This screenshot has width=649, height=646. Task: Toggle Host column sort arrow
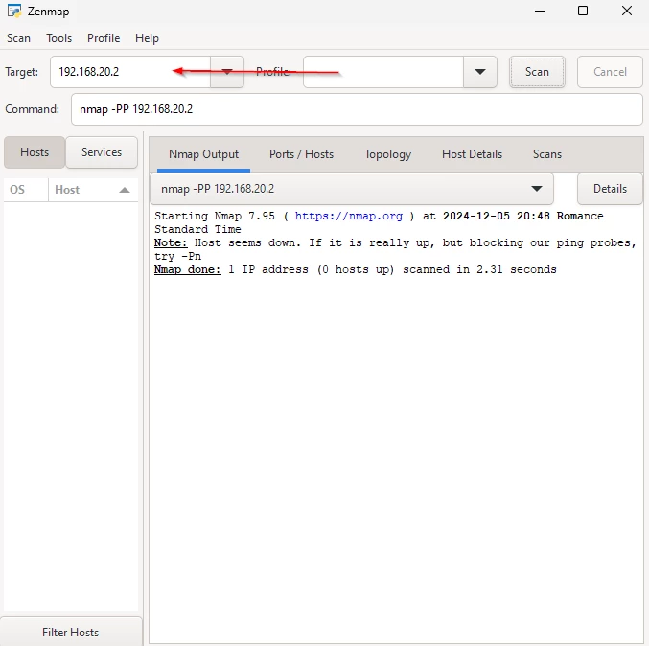pyautogui.click(x=125, y=190)
